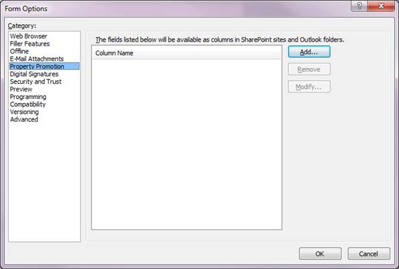Open the Versioning category
The height and width of the screenshot is (269, 399).
click(x=24, y=112)
